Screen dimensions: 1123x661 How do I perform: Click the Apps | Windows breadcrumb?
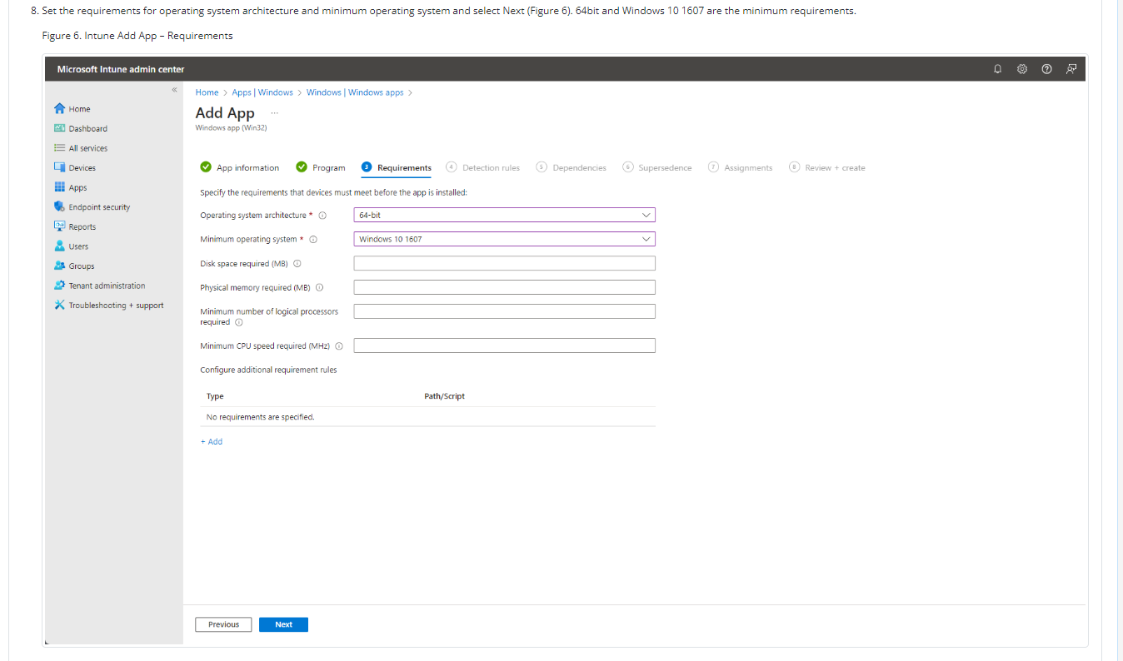click(262, 92)
